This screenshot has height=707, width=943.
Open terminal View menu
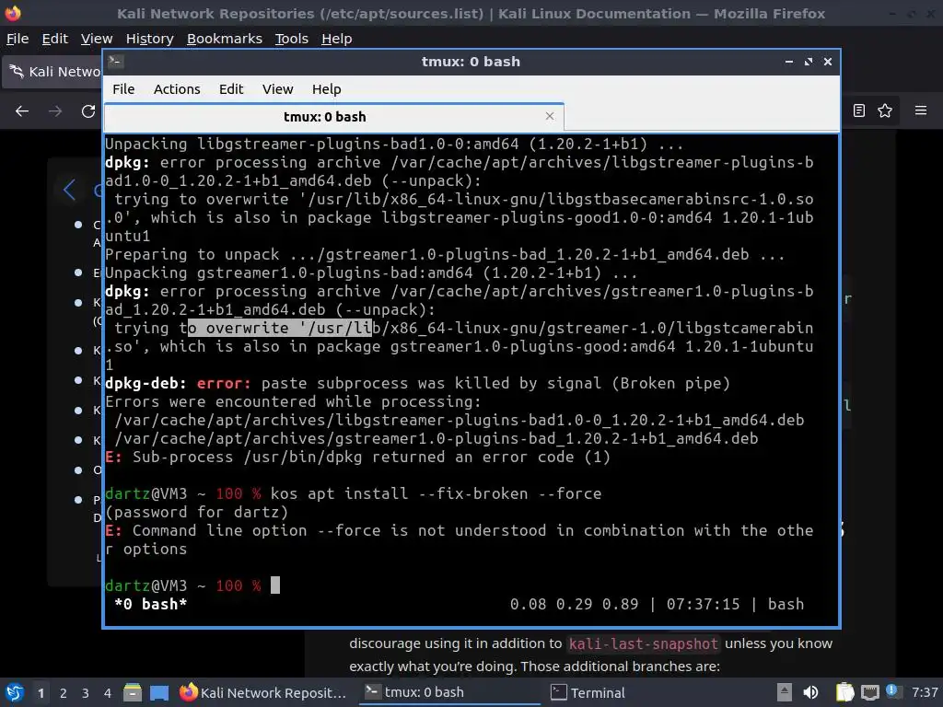coord(277,89)
